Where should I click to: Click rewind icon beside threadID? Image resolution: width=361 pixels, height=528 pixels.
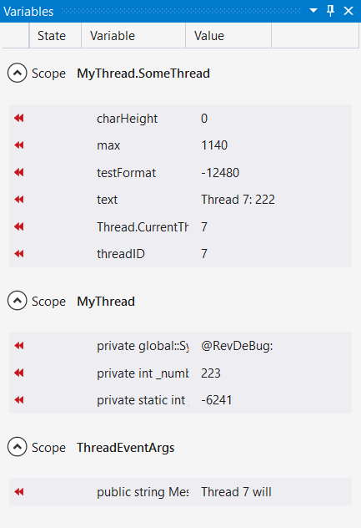coord(19,254)
